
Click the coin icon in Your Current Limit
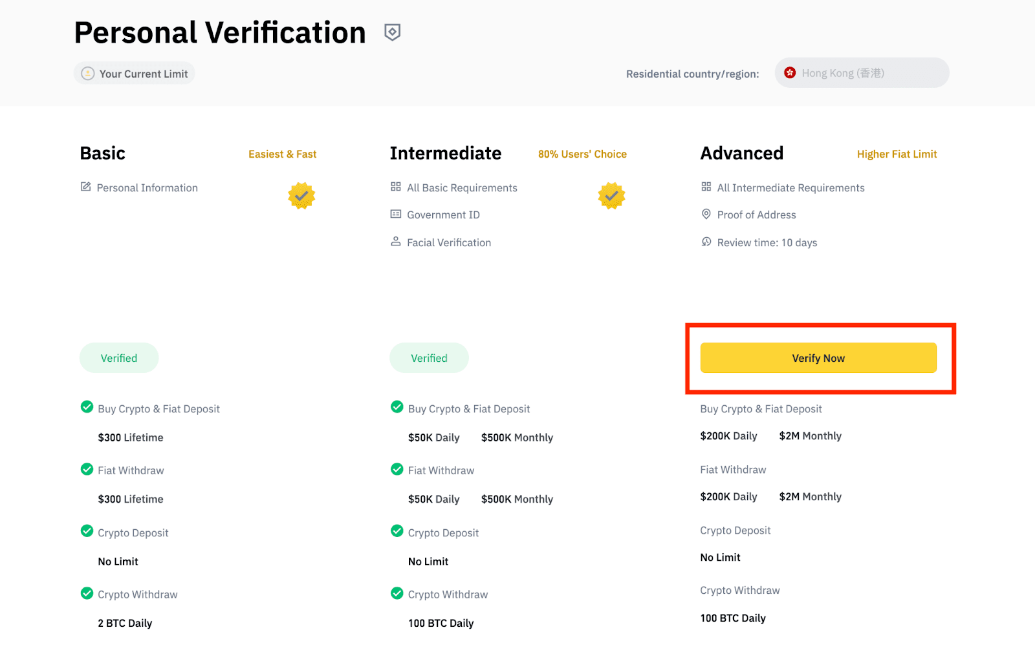click(87, 74)
